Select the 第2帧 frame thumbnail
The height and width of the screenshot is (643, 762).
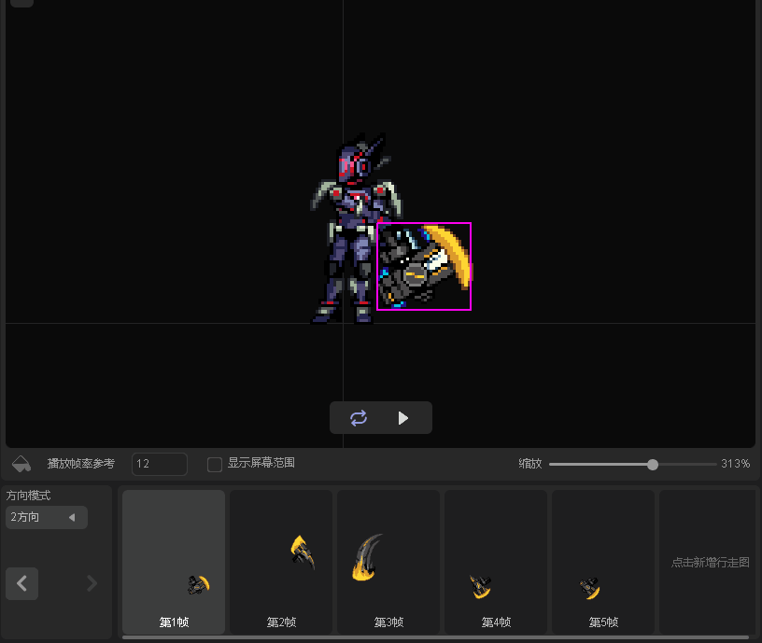click(281, 562)
